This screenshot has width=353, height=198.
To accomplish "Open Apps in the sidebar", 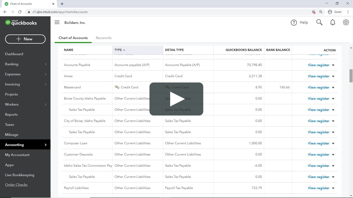I will [x=9, y=165].
